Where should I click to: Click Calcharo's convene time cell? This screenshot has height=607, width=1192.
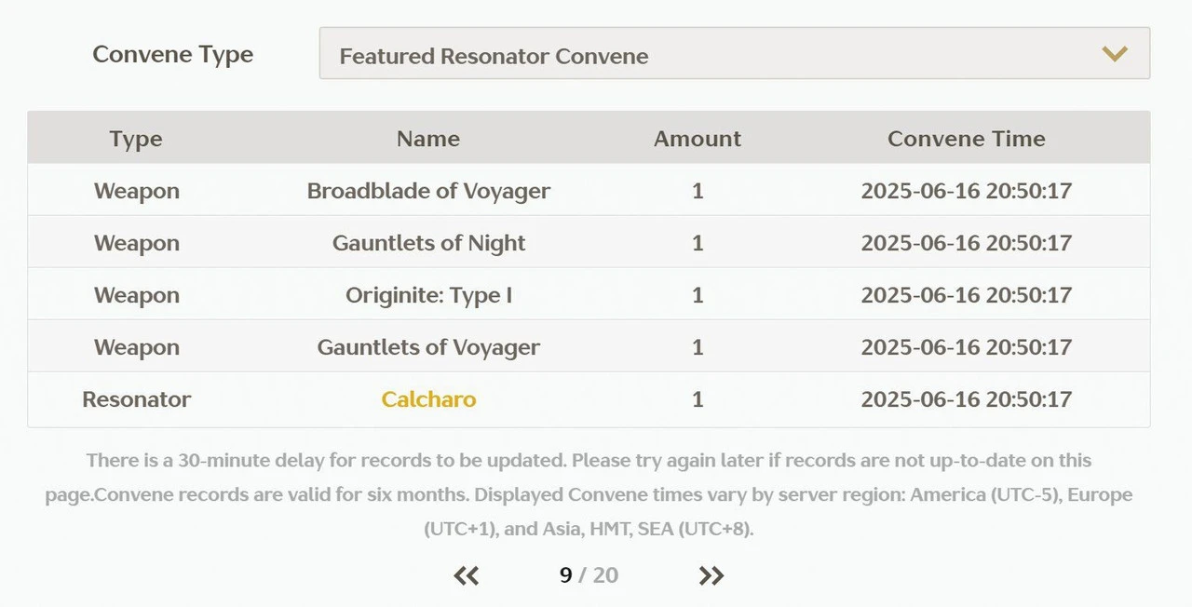pos(966,399)
